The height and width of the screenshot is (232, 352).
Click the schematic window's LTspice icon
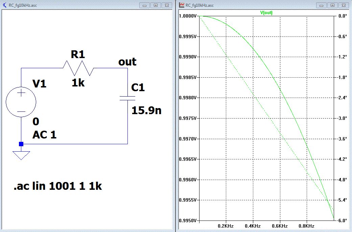[4, 5]
